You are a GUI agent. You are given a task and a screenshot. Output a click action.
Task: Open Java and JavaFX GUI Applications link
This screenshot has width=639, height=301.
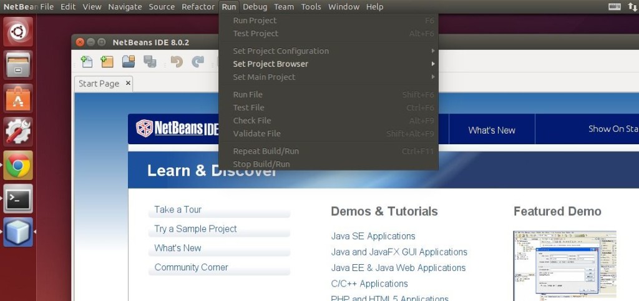click(x=399, y=252)
